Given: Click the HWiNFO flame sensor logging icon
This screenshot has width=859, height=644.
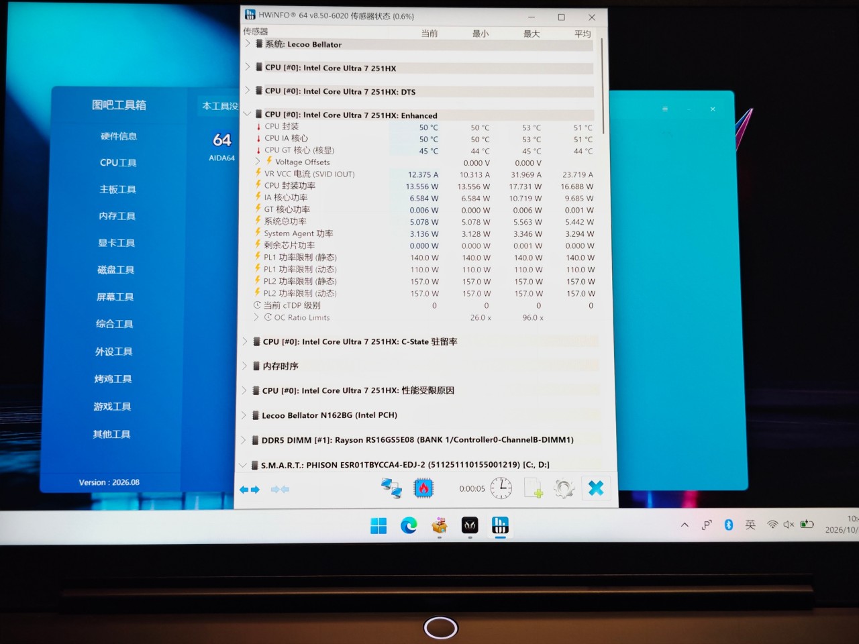Looking at the screenshot, I should pyautogui.click(x=423, y=488).
